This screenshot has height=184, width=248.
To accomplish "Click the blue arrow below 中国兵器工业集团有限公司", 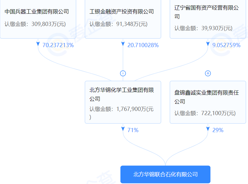I will click(38, 44).
